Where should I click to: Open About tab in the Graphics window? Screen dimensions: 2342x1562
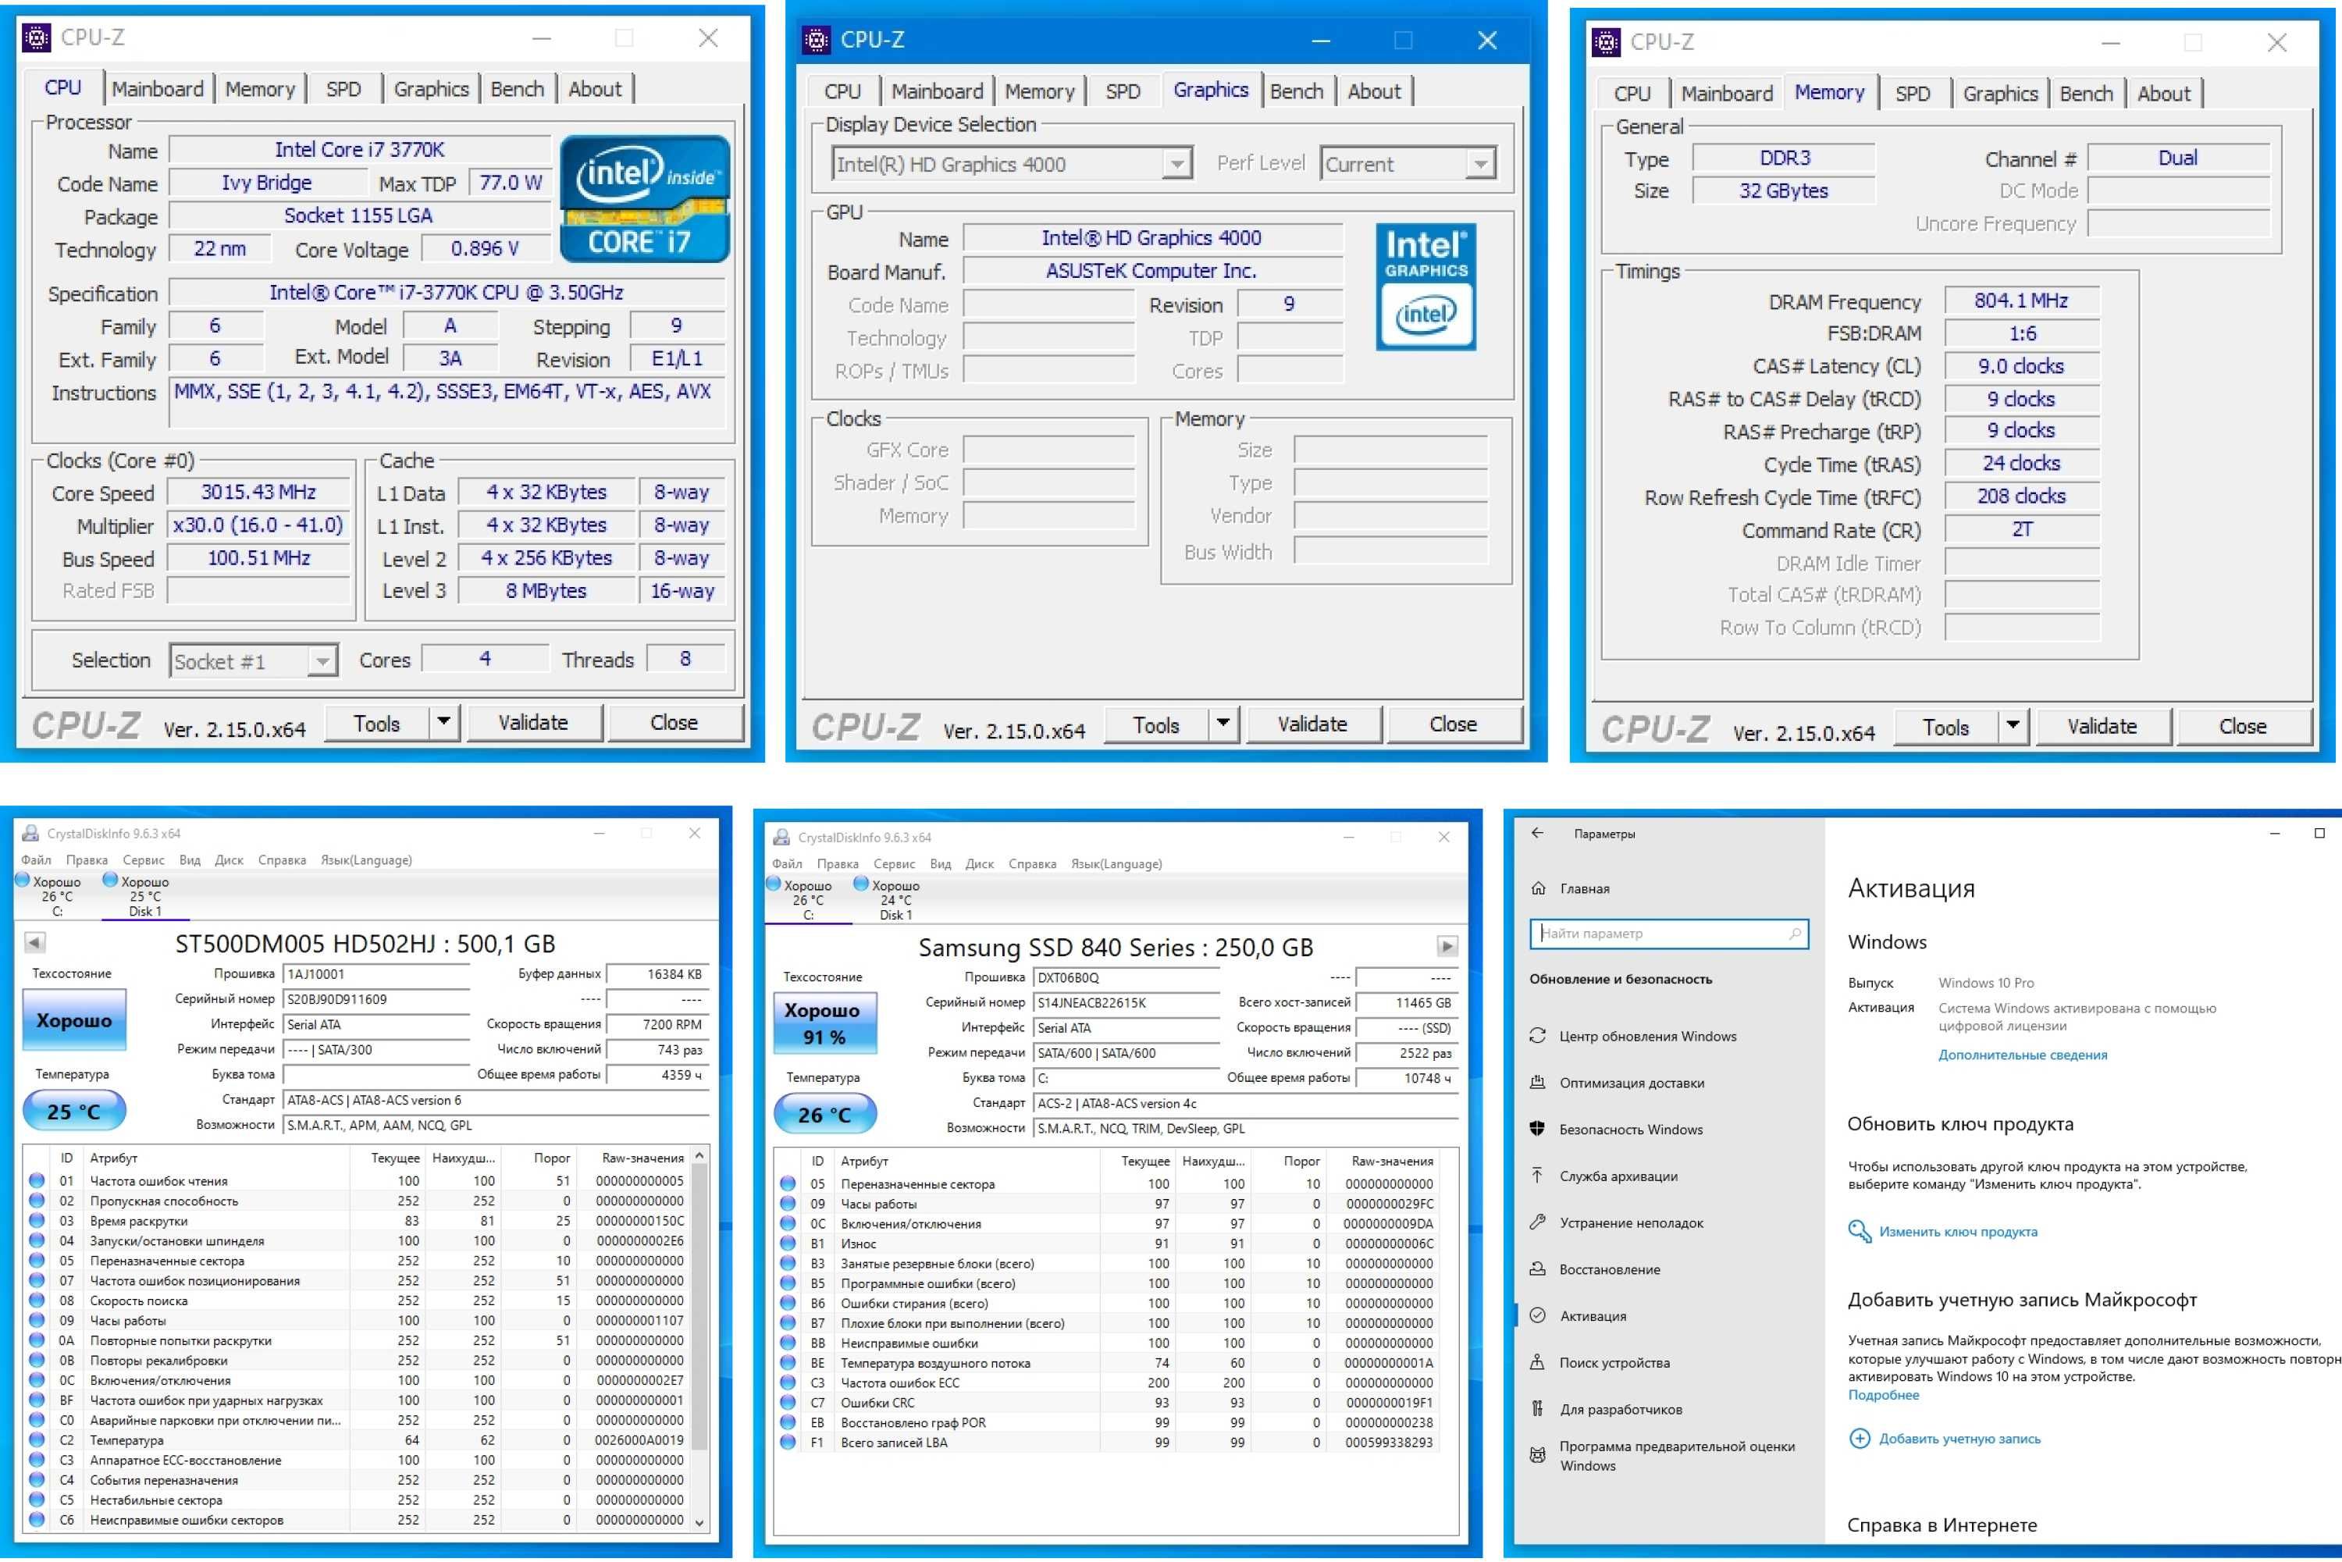[1374, 91]
